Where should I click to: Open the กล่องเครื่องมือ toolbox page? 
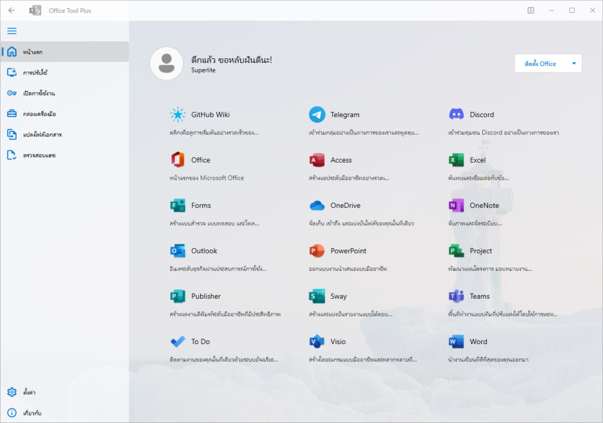coord(65,114)
